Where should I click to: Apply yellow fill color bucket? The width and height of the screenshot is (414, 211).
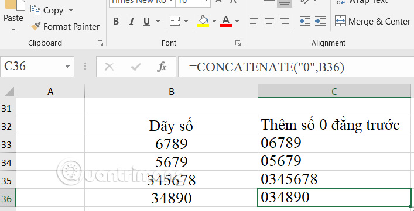click(x=203, y=21)
